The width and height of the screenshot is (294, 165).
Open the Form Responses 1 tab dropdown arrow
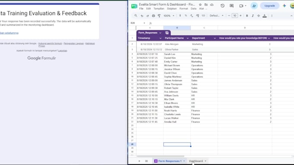click(184, 161)
